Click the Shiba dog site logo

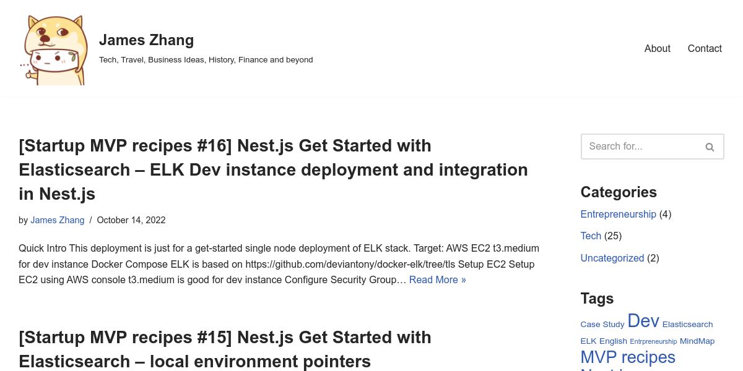pos(53,50)
